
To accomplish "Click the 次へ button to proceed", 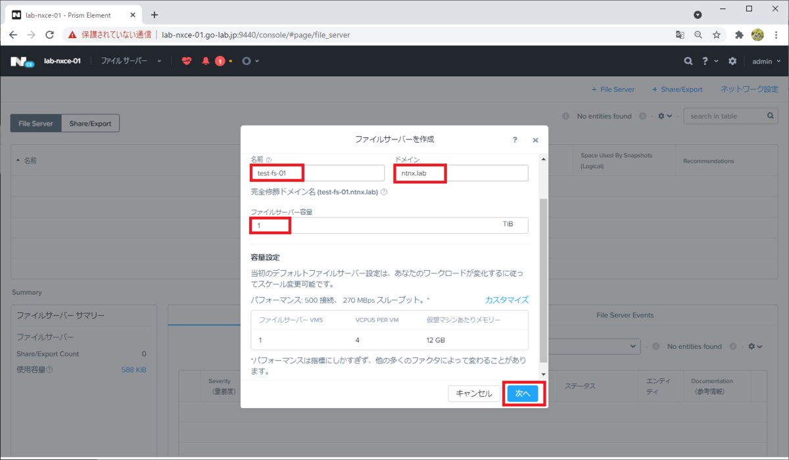I will (x=523, y=393).
